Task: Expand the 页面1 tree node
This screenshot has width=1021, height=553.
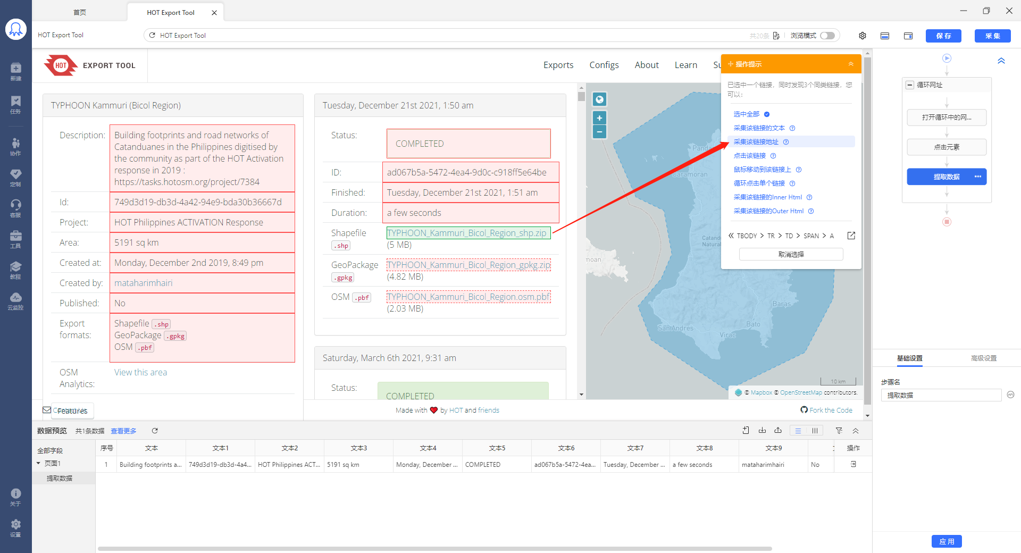Action: click(x=38, y=463)
